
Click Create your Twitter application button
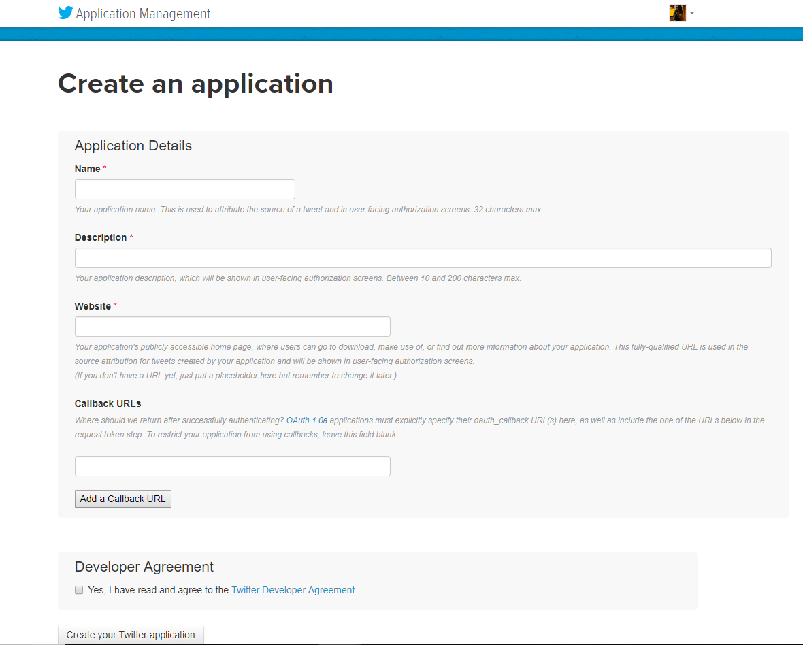tap(131, 635)
